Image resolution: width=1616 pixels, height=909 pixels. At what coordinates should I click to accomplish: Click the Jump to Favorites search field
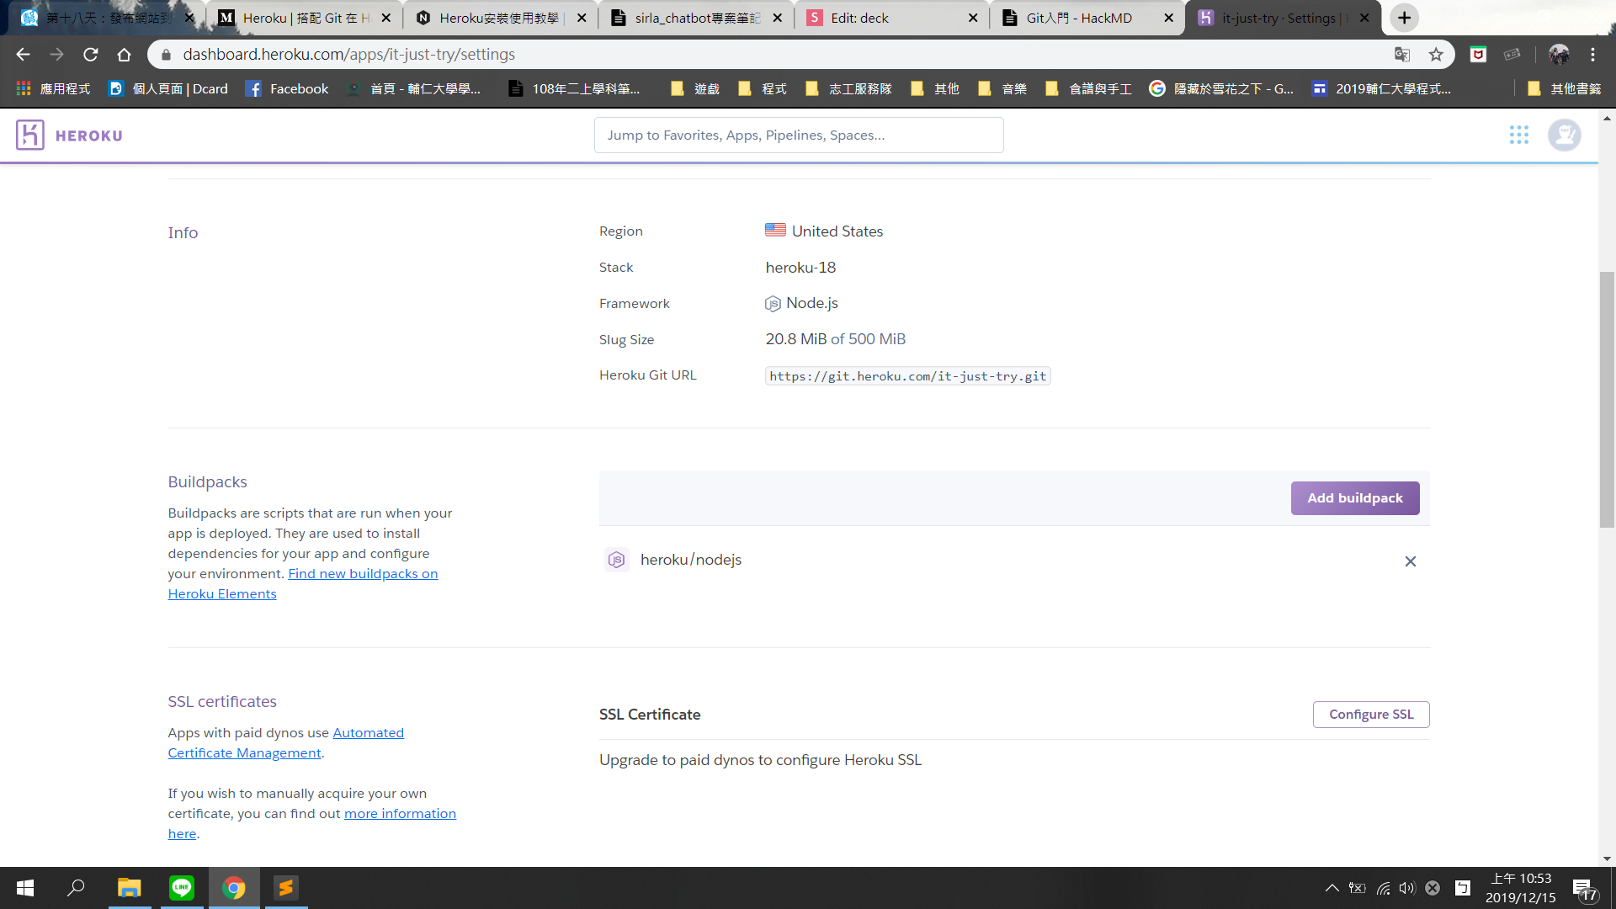pyautogui.click(x=798, y=136)
